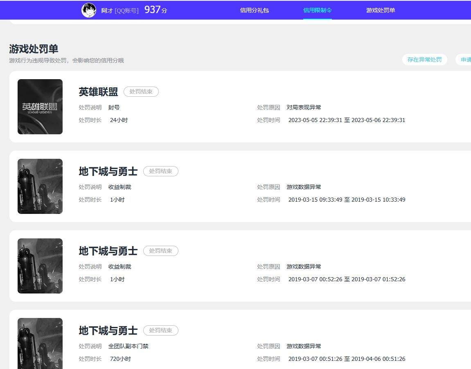Open 地下城与勇士 cover for 720小时 penalty
Viewport: 471px width, 369px height.
pos(40,344)
